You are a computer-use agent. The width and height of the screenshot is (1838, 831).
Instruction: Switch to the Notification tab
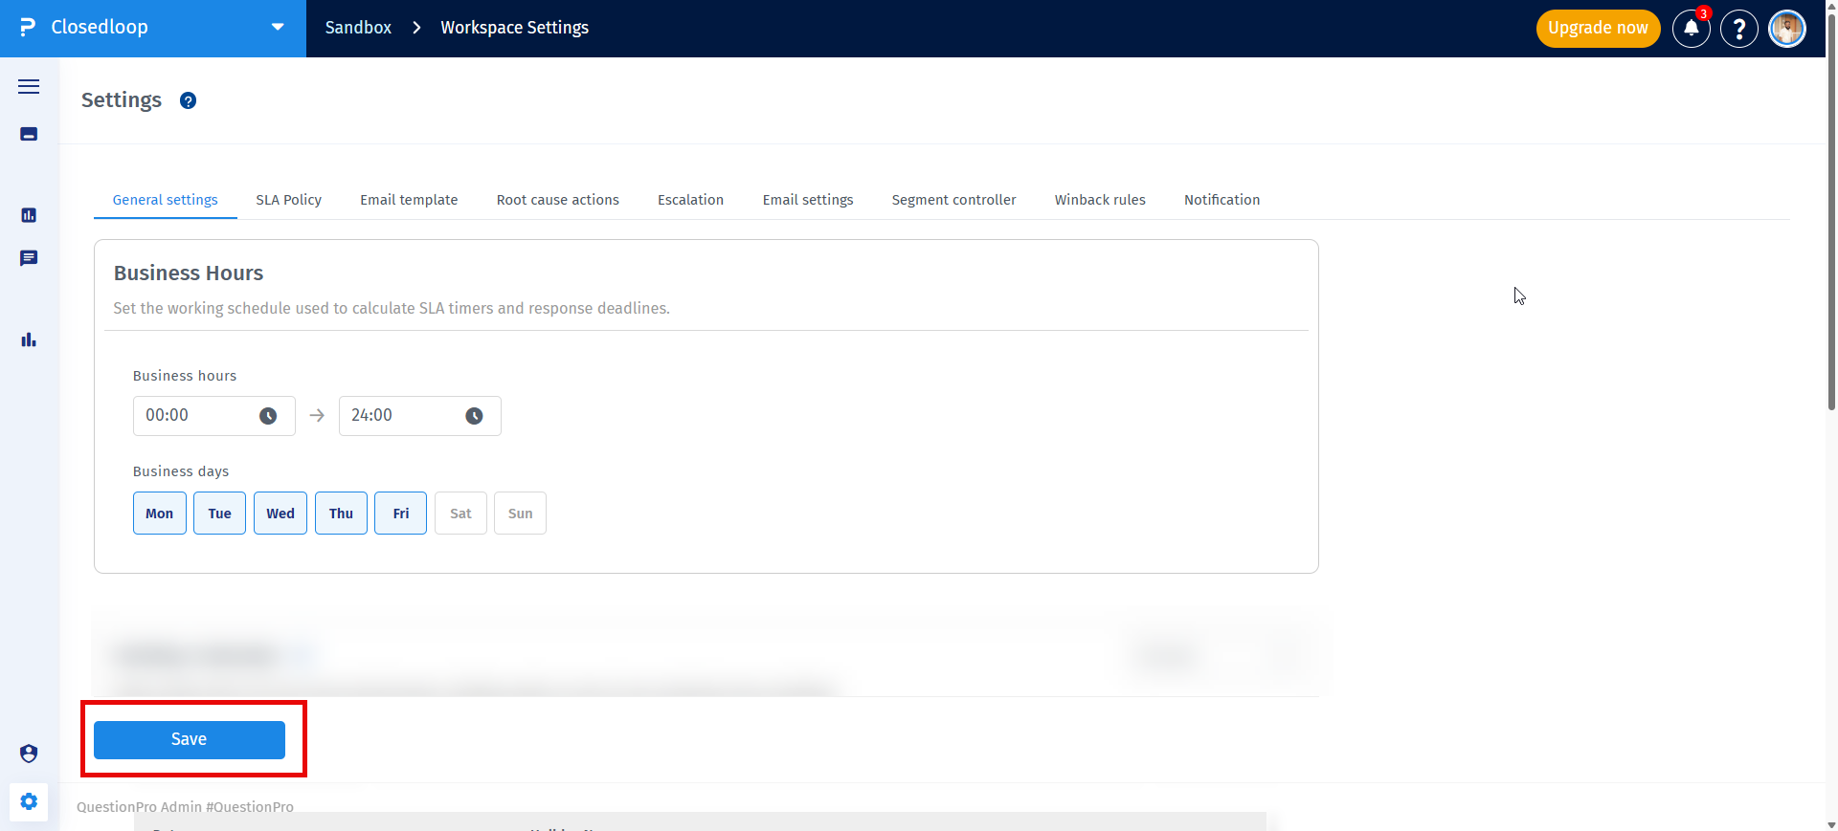pos(1222,200)
